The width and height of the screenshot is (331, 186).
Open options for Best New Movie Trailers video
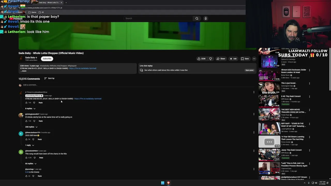[x=309, y=110]
